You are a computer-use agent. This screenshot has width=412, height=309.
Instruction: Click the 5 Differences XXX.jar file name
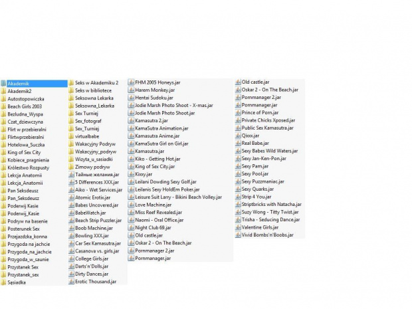pyautogui.click(x=97, y=182)
